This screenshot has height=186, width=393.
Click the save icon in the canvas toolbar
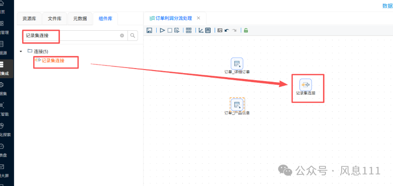tap(149, 30)
